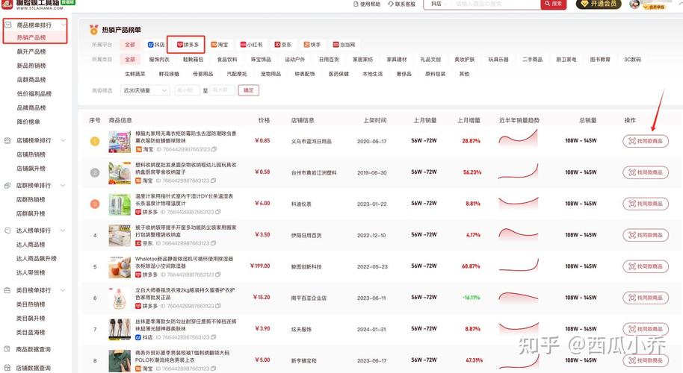
Task: Select 全部 in the platform row
Action: tap(130, 45)
